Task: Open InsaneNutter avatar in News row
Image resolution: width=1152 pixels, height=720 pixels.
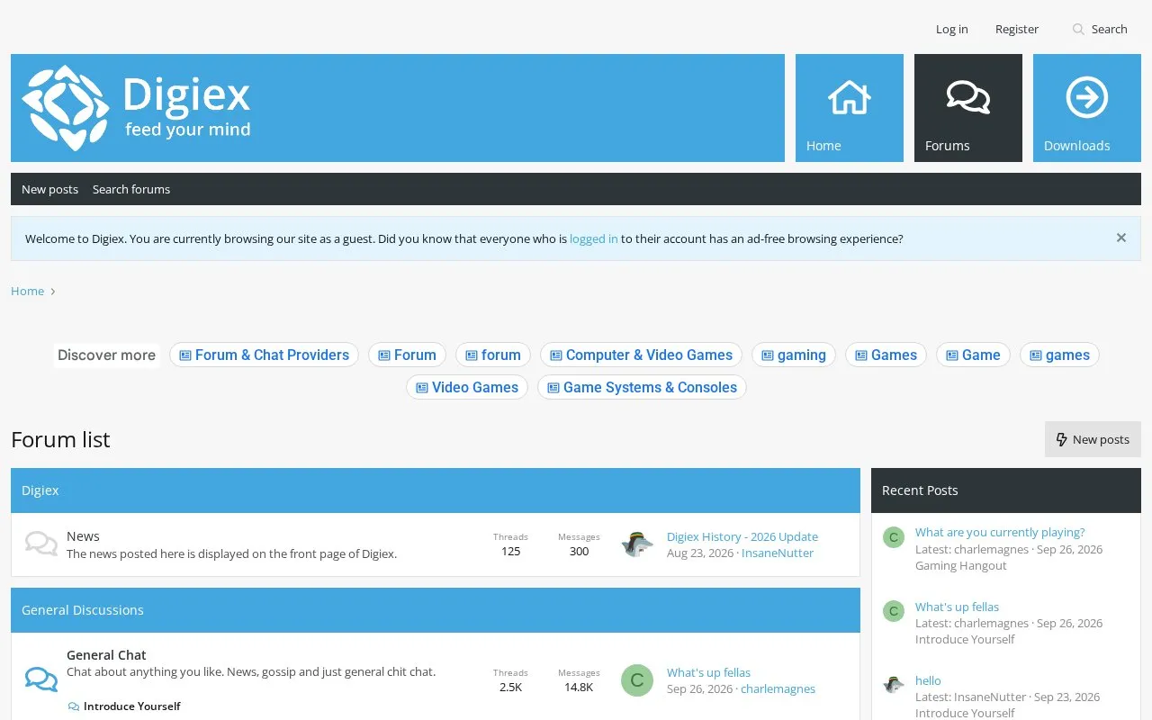Action: [x=637, y=544]
